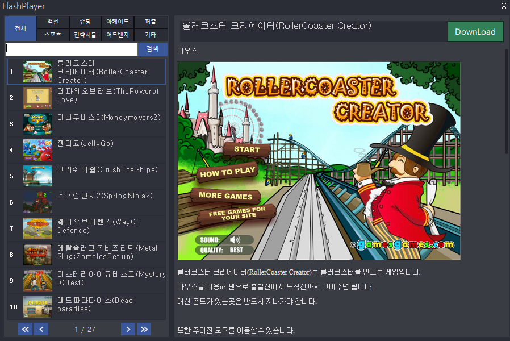This screenshot has width=510, height=341.
Task: Open 데드파라다이스(Dead paradise) list title
Action: pyautogui.click(x=95, y=305)
